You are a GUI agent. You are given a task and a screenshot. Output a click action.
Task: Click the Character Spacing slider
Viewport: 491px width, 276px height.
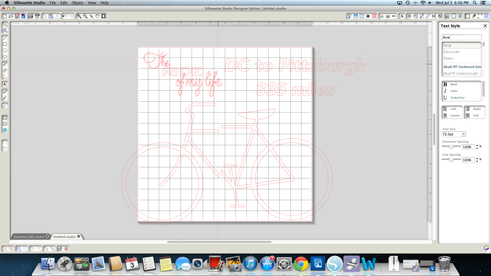pyautogui.click(x=452, y=147)
